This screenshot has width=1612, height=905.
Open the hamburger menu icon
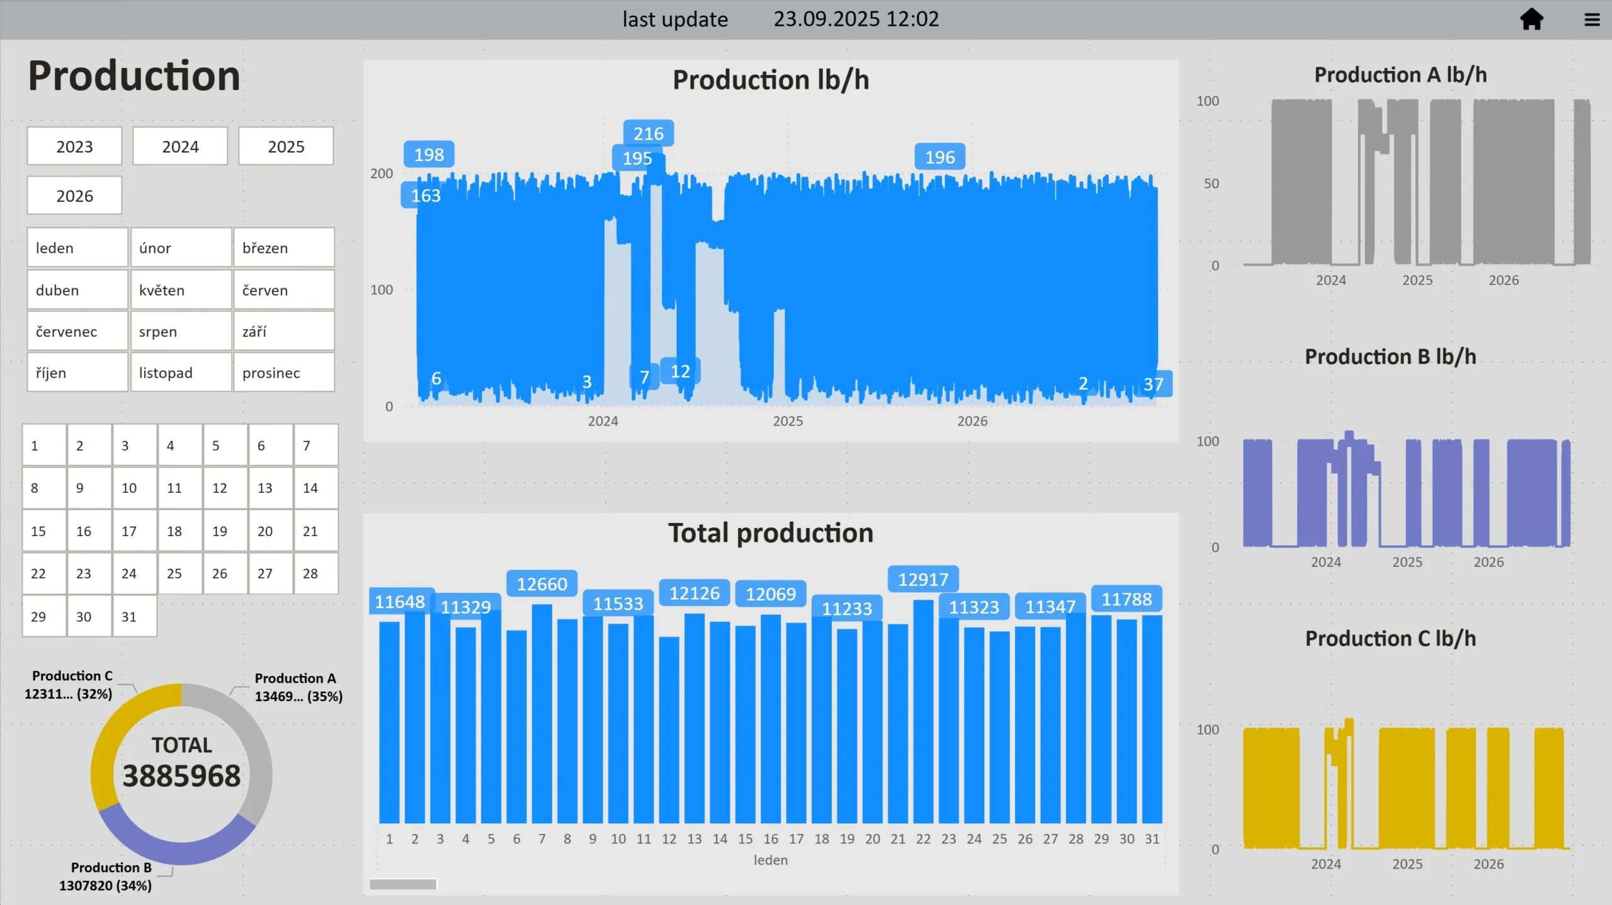coord(1592,20)
